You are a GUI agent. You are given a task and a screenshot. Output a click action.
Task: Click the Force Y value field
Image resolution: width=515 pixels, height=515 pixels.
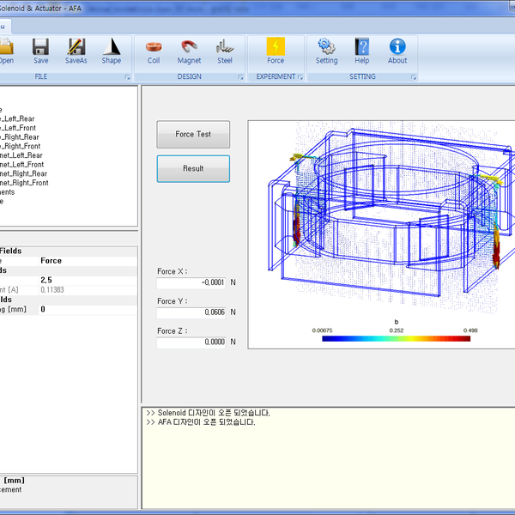[191, 312]
